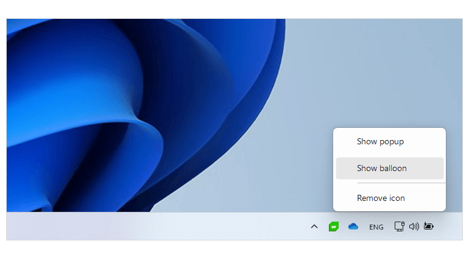Click Remove icon in context menu

tap(389, 198)
